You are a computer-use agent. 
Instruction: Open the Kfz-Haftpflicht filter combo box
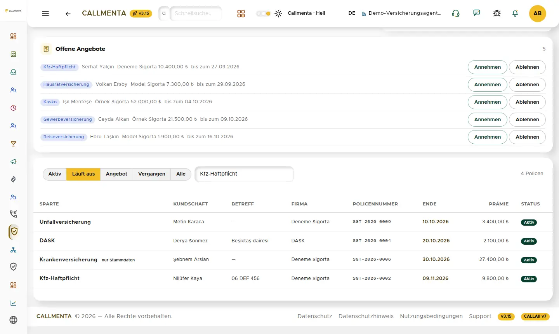244,174
